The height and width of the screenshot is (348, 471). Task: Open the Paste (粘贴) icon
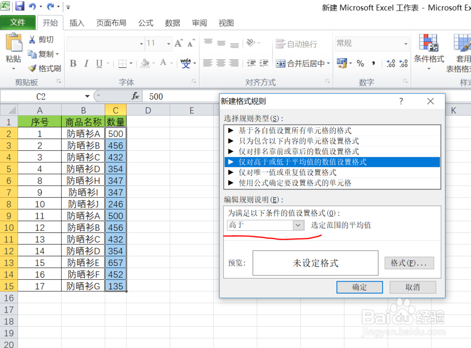click(x=14, y=42)
